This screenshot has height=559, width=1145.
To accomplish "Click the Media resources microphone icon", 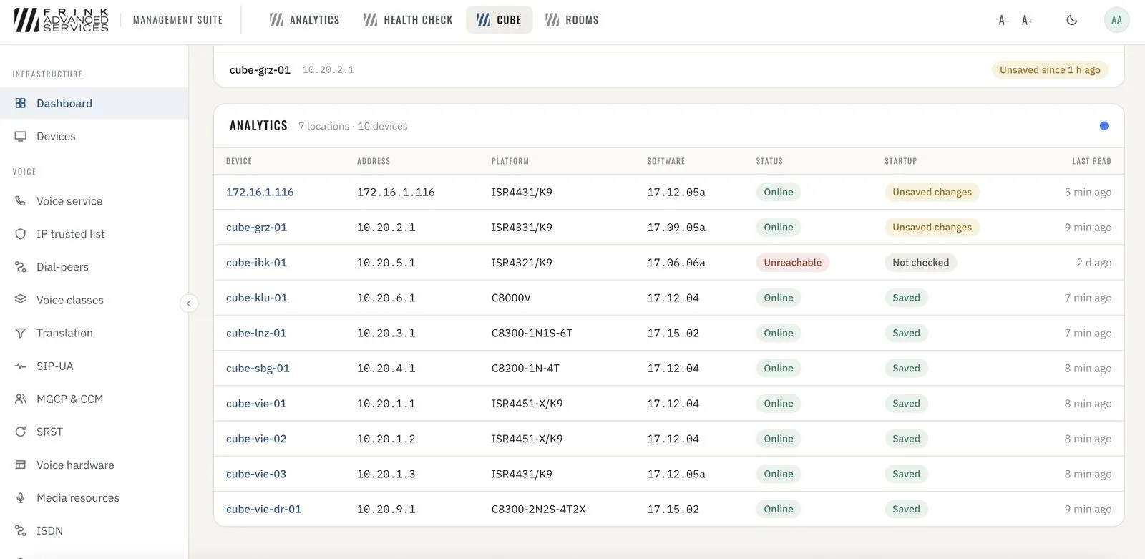I will (21, 497).
